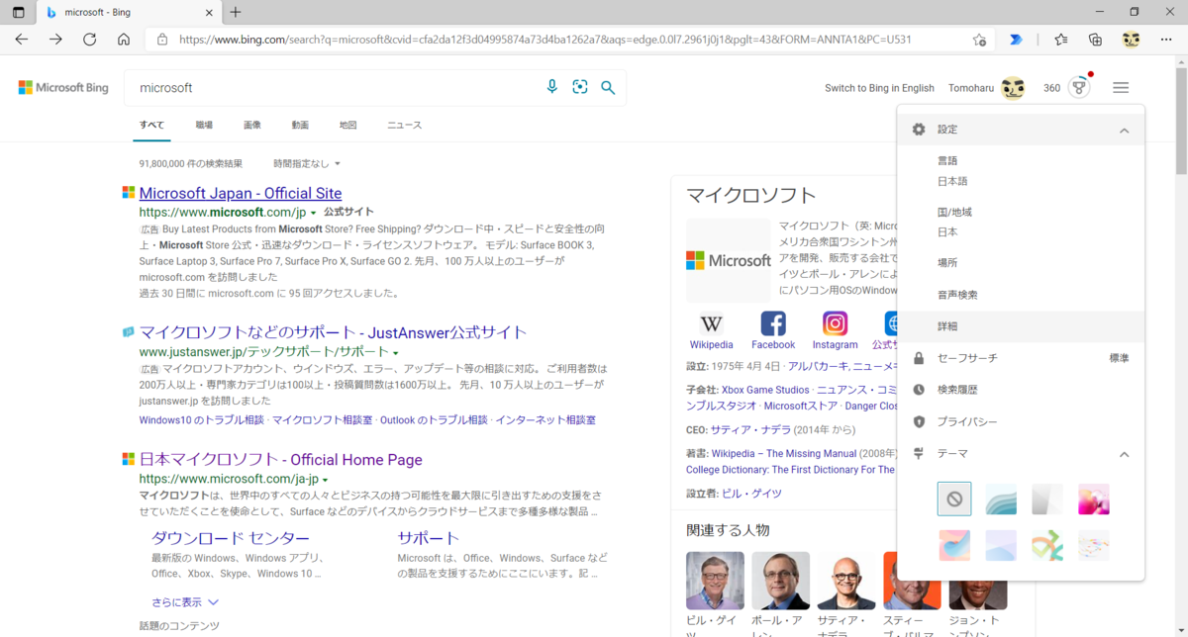1188x637 pixels.
Task: Select the no-theme swatch
Action: pyautogui.click(x=954, y=500)
